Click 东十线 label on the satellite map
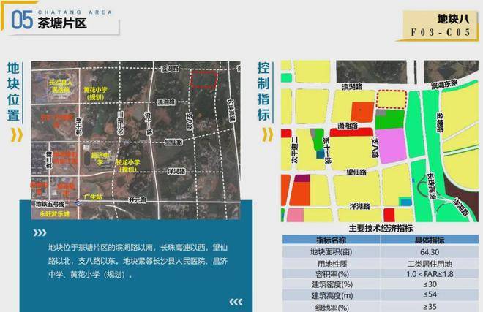The width and height of the screenshot is (483, 312). click(79, 126)
